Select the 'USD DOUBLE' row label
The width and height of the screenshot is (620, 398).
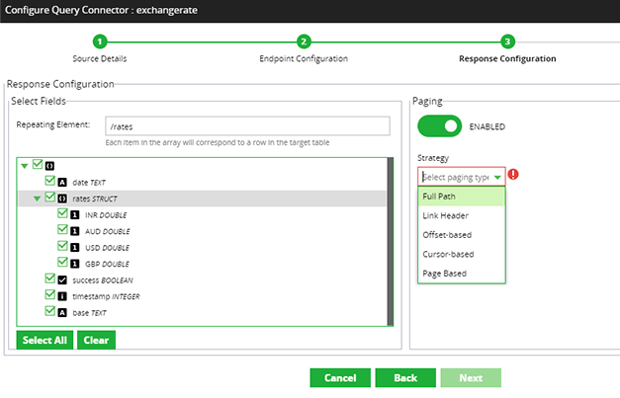pyautogui.click(x=107, y=248)
